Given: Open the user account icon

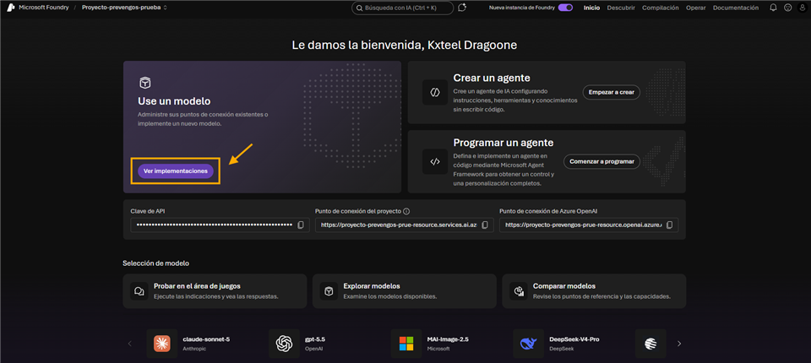Looking at the screenshot, I should pyautogui.click(x=803, y=8).
